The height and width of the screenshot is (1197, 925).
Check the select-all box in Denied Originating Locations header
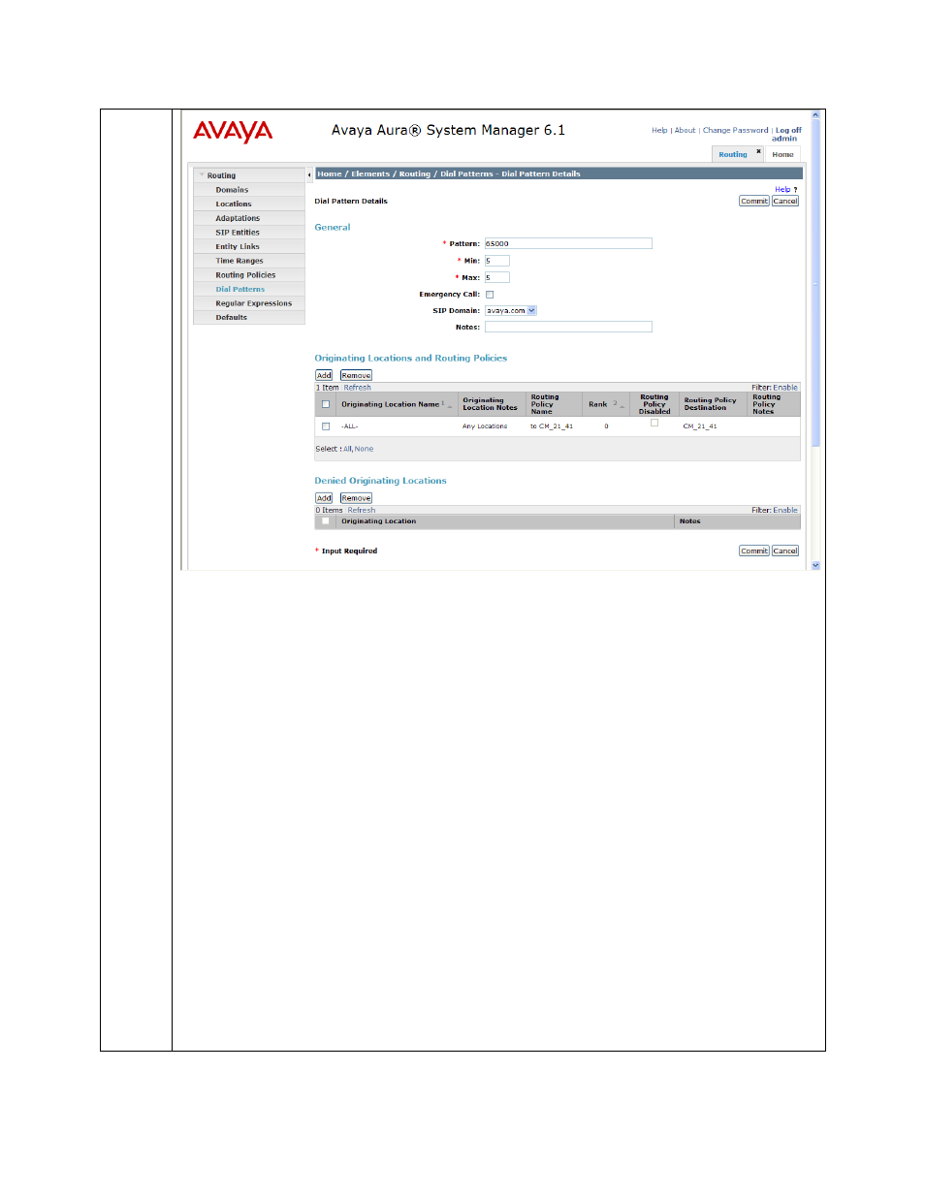[x=326, y=521]
